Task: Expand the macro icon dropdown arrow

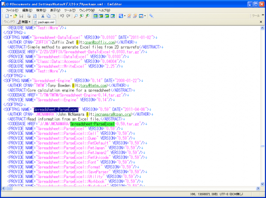Action: pyautogui.click(x=145, y=16)
